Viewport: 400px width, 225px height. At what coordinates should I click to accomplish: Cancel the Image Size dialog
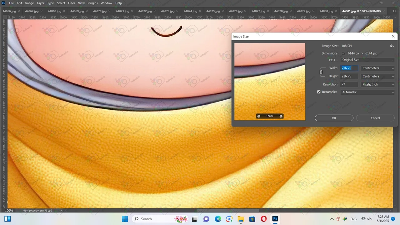click(x=375, y=118)
